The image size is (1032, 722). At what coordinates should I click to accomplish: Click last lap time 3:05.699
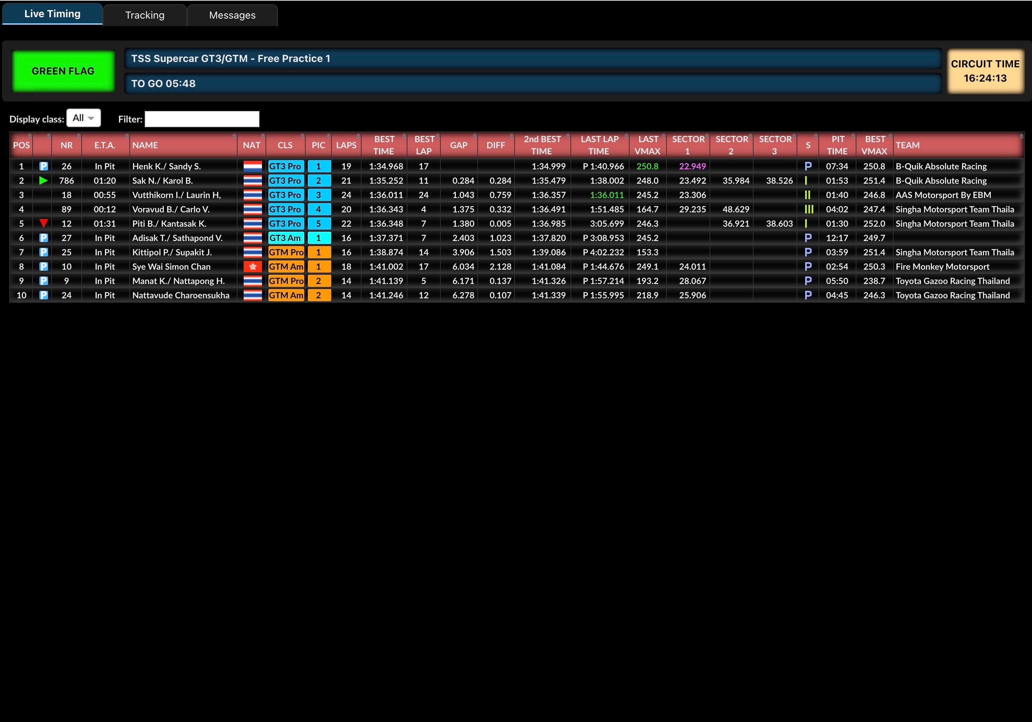click(x=607, y=223)
